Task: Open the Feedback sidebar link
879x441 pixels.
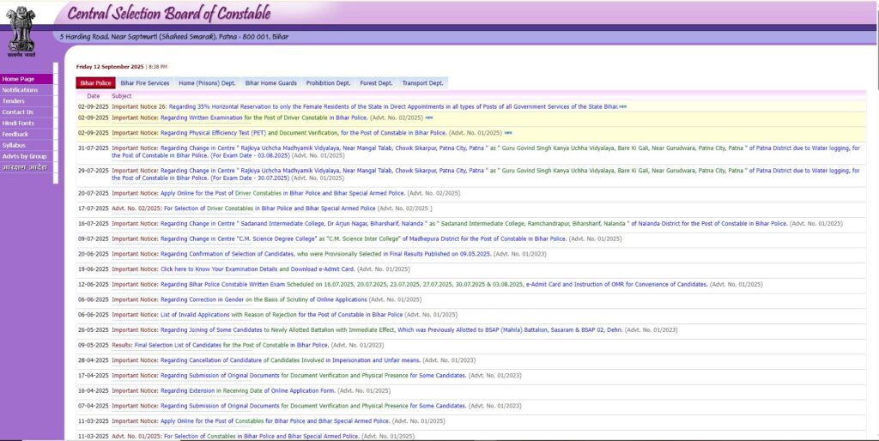Action: click(x=15, y=134)
